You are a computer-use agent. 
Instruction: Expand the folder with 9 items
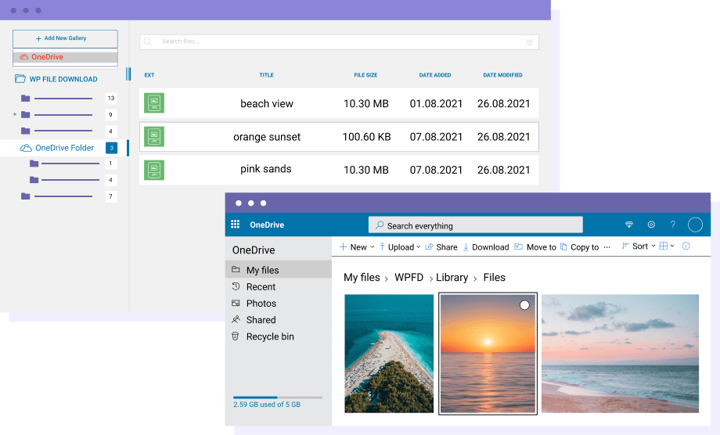[x=15, y=115]
